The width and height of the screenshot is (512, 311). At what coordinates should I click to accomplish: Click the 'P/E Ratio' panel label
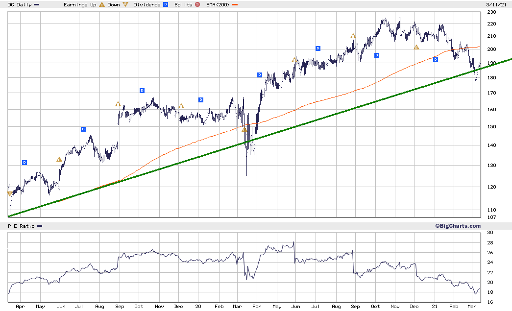click(21, 226)
